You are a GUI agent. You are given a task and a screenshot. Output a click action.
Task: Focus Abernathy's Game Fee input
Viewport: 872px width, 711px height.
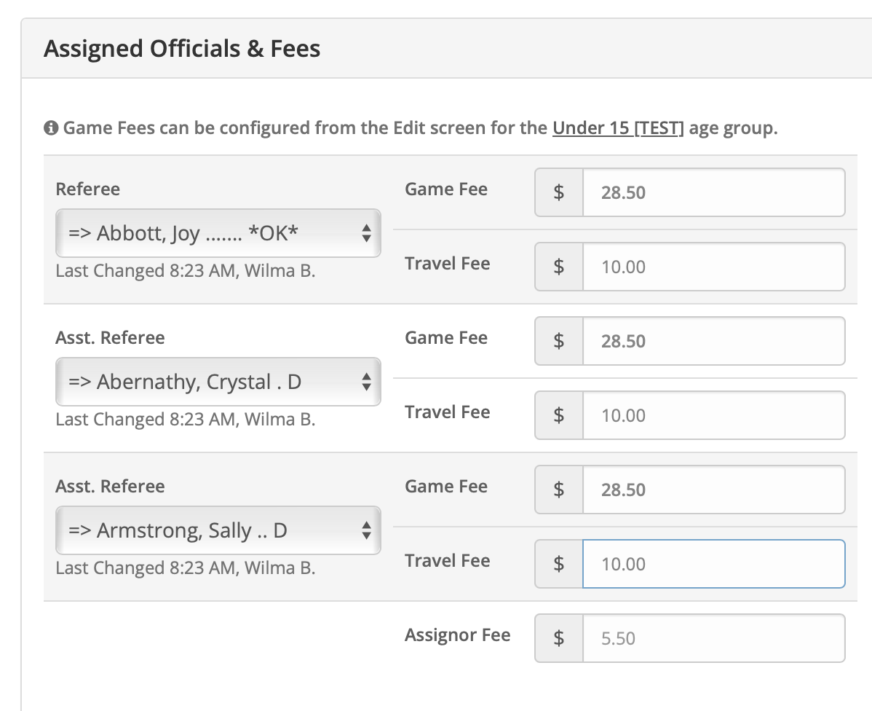713,341
